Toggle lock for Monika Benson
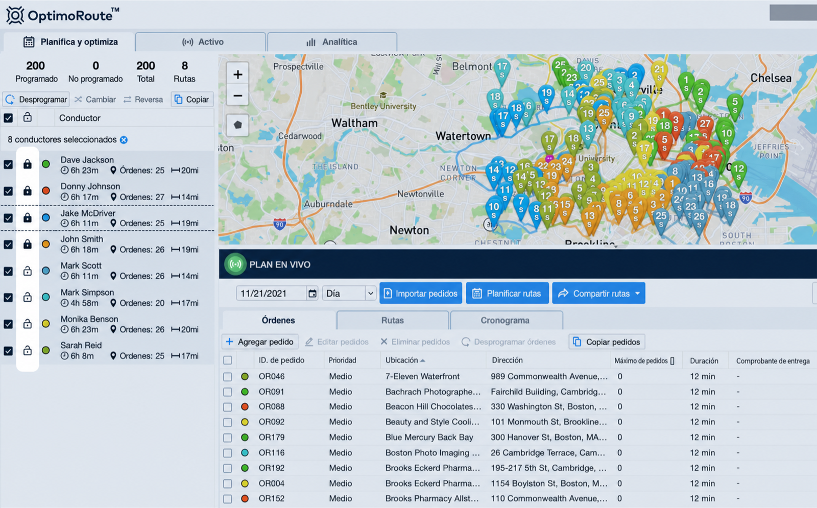This screenshot has width=817, height=508. tap(28, 324)
